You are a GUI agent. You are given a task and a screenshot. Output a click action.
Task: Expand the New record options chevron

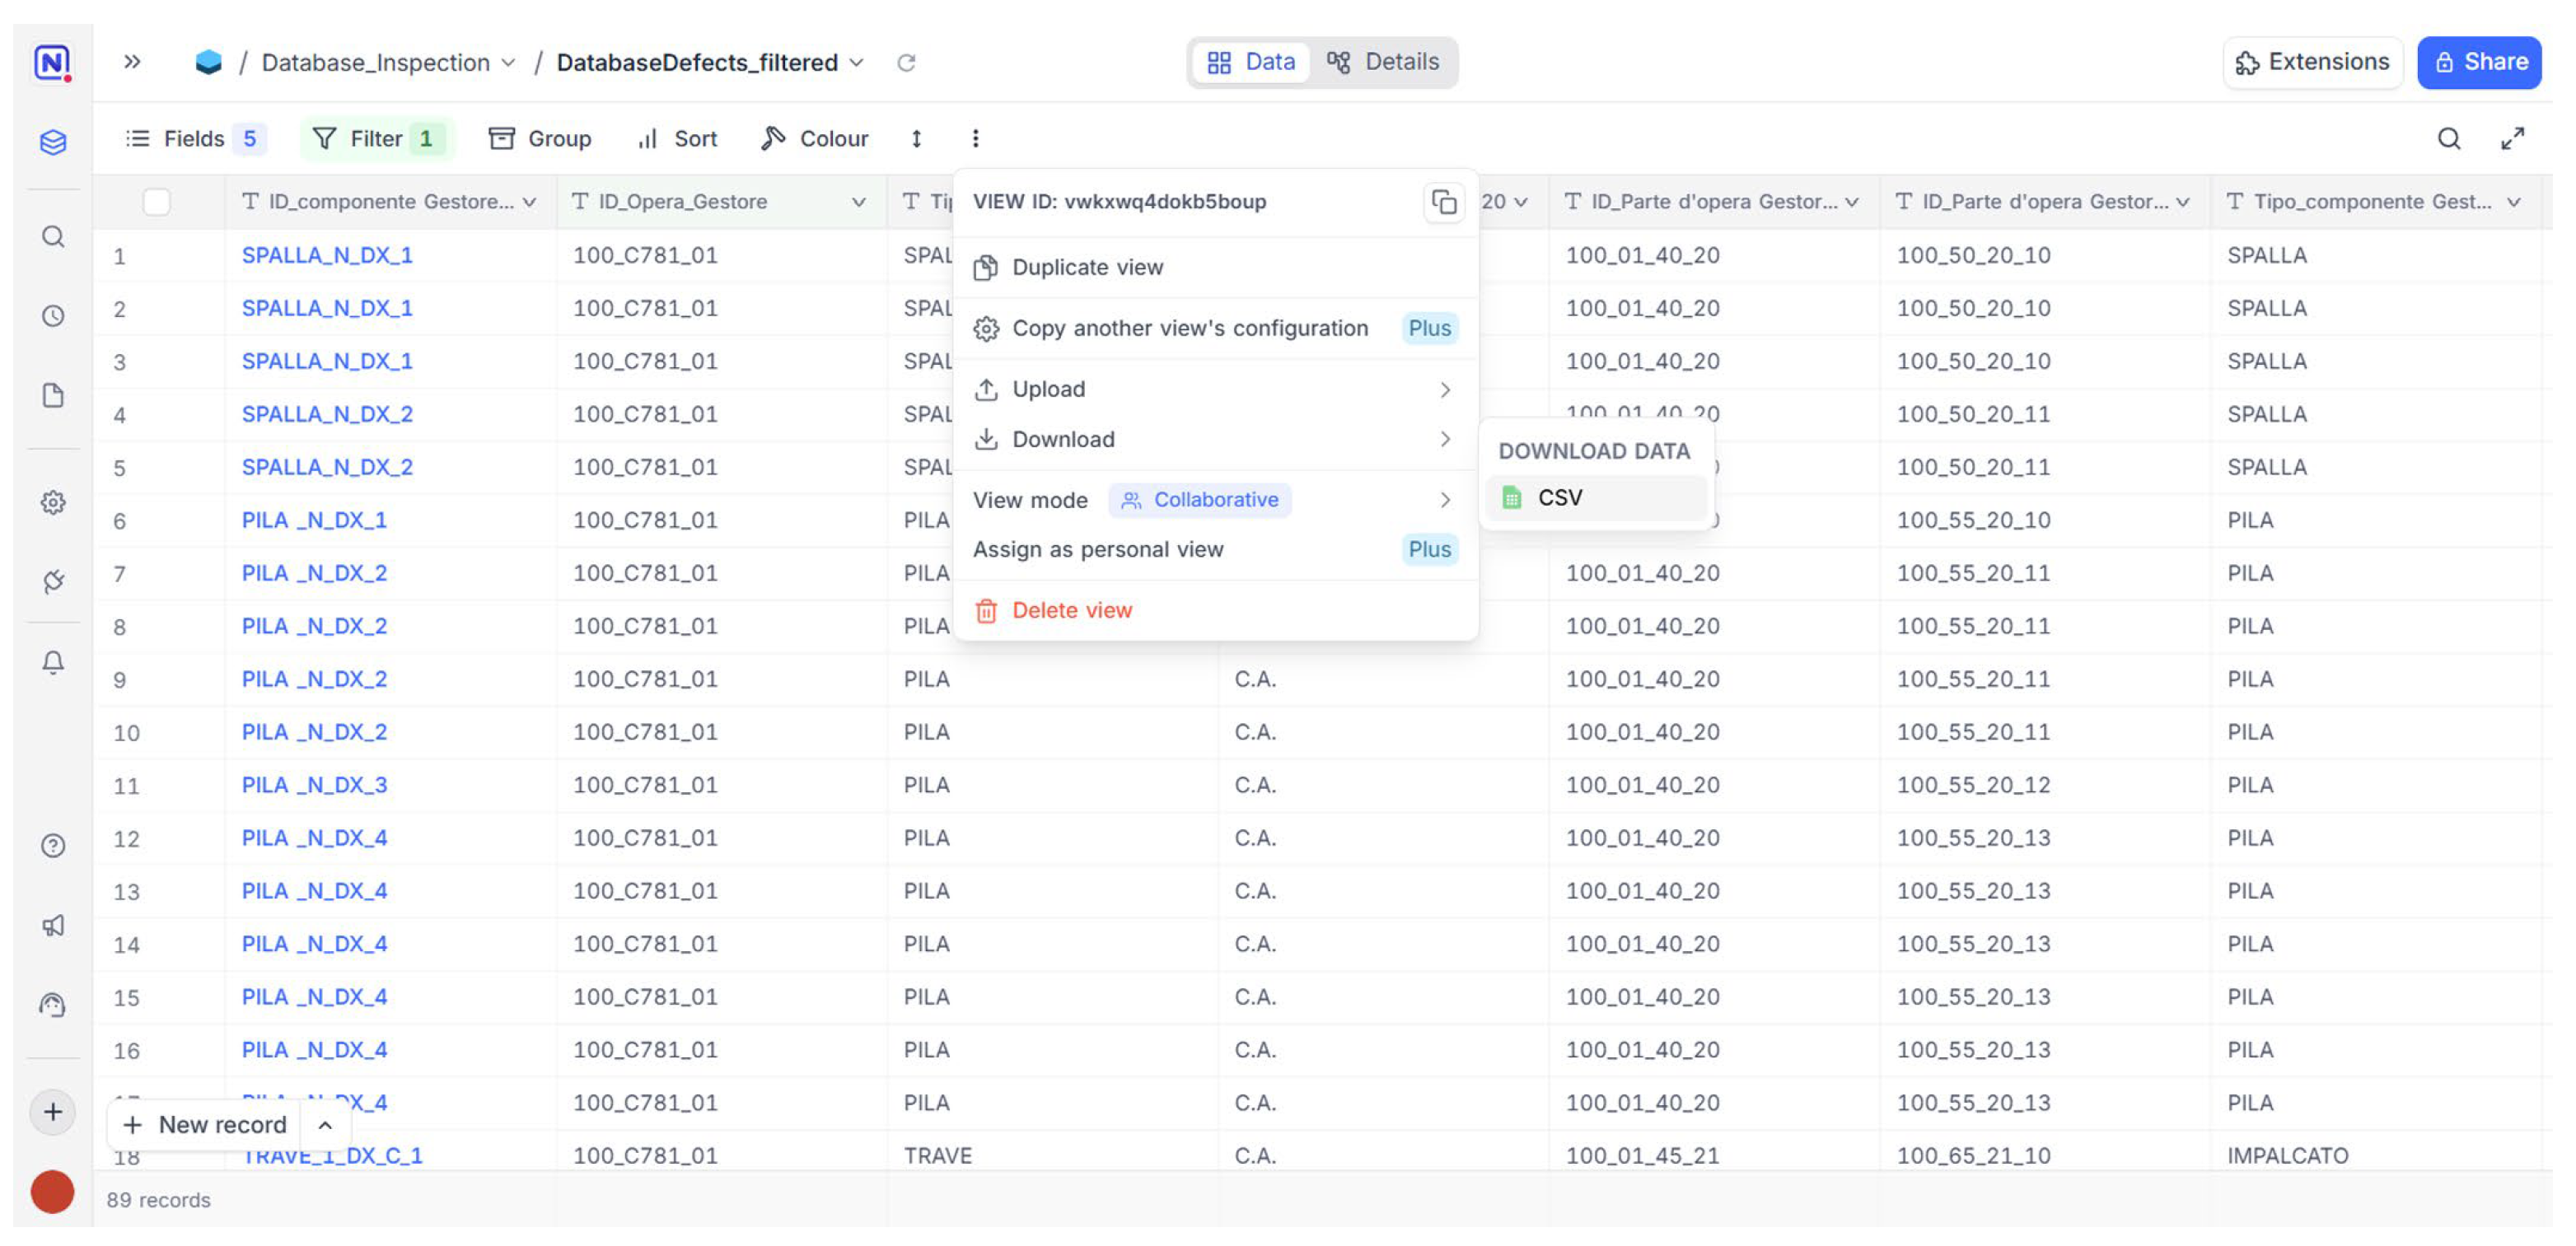coord(325,1125)
